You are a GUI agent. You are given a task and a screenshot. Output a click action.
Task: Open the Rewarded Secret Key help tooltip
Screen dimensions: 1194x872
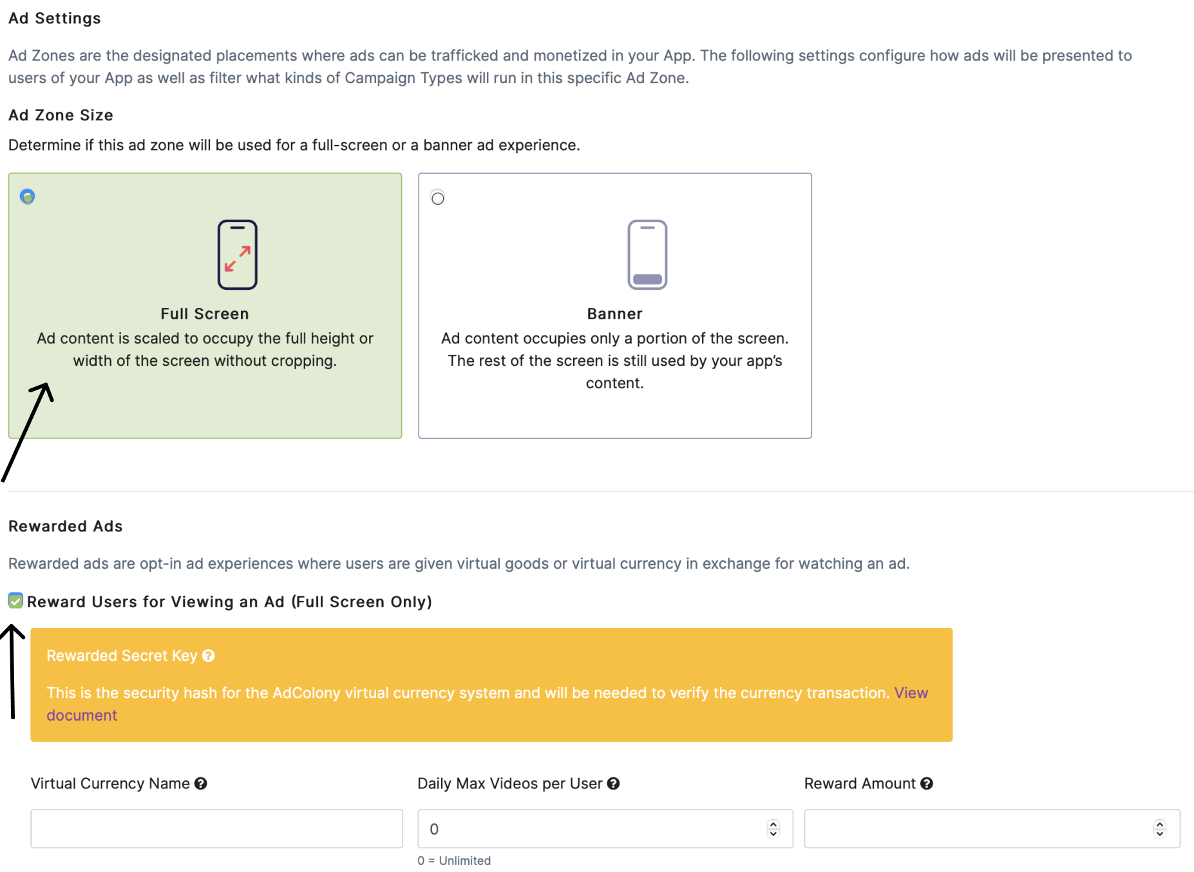click(209, 656)
